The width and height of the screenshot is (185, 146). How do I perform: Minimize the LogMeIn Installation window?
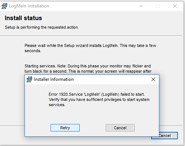(x=141, y=6)
